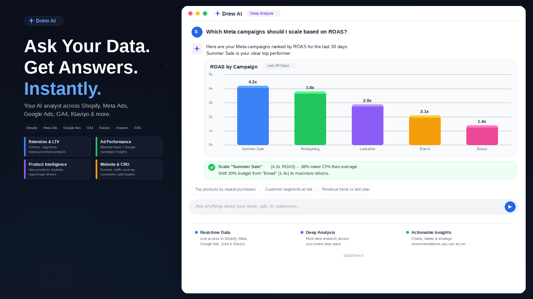Click the ROAS by Campaign chart title

tap(234, 67)
